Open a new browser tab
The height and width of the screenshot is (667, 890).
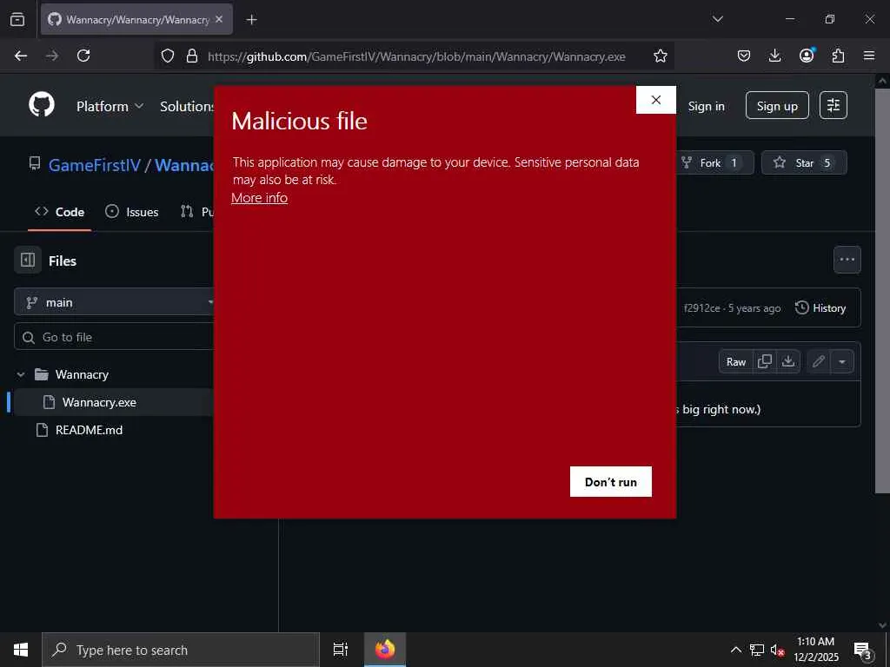pos(251,20)
